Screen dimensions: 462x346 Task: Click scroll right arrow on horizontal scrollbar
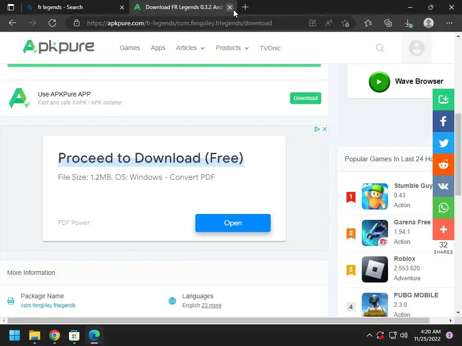point(451,320)
